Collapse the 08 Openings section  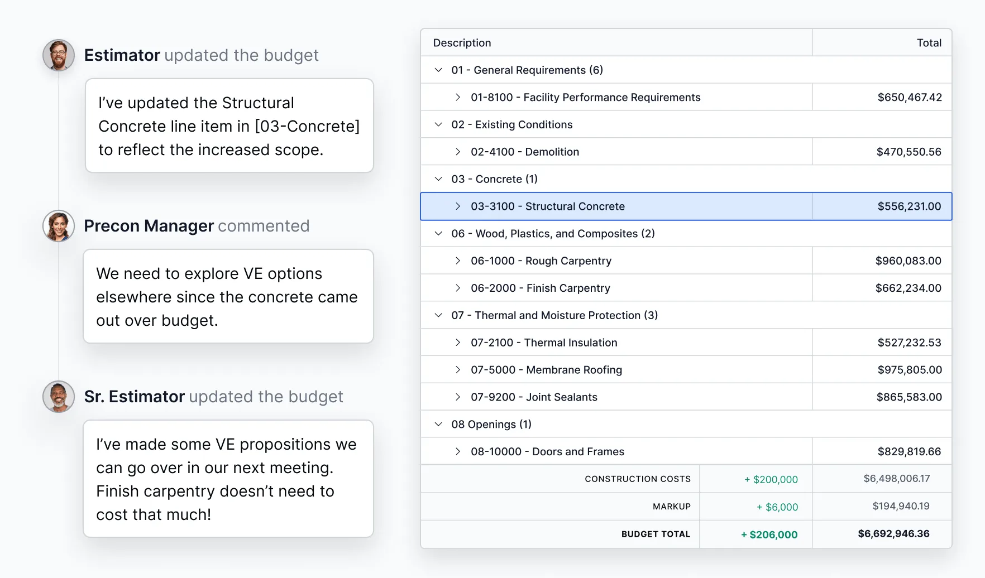[438, 424]
